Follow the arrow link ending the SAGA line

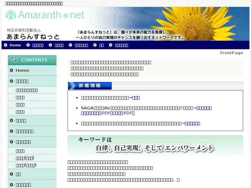pyautogui.click(x=202, y=108)
